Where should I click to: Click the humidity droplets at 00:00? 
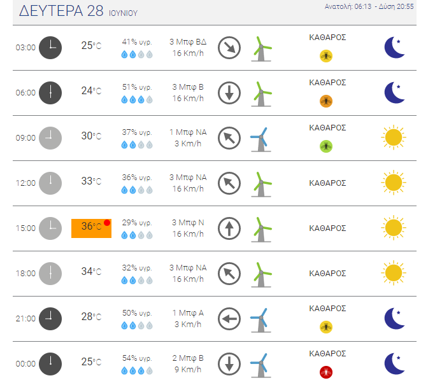pos(137,371)
